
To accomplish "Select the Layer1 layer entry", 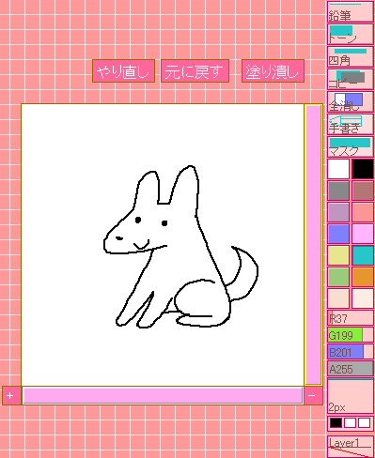I will [x=351, y=447].
